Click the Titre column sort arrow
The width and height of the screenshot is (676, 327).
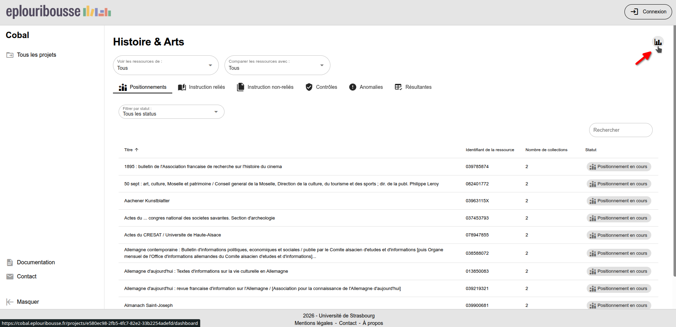coord(137,150)
